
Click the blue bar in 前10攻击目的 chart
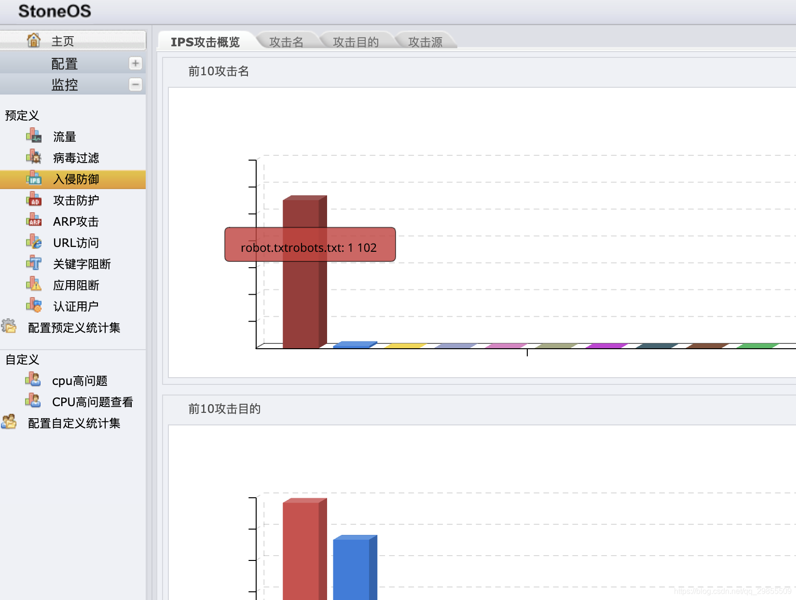(355, 568)
